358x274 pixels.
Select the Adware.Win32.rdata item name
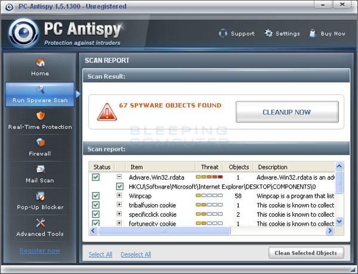tap(156, 177)
